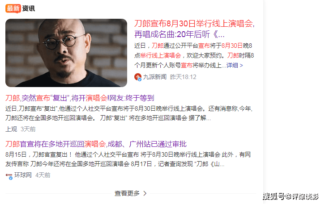Image resolution: width=325 pixels, height=204 pixels.
Task: Click the 环球网 source name
Action: click(23, 175)
